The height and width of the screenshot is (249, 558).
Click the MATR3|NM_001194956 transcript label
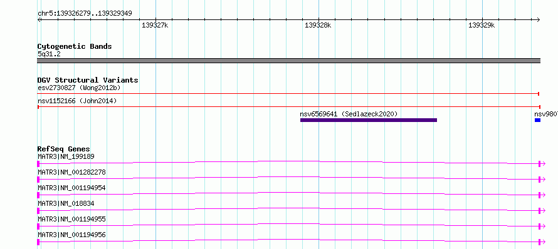[x=71, y=235]
